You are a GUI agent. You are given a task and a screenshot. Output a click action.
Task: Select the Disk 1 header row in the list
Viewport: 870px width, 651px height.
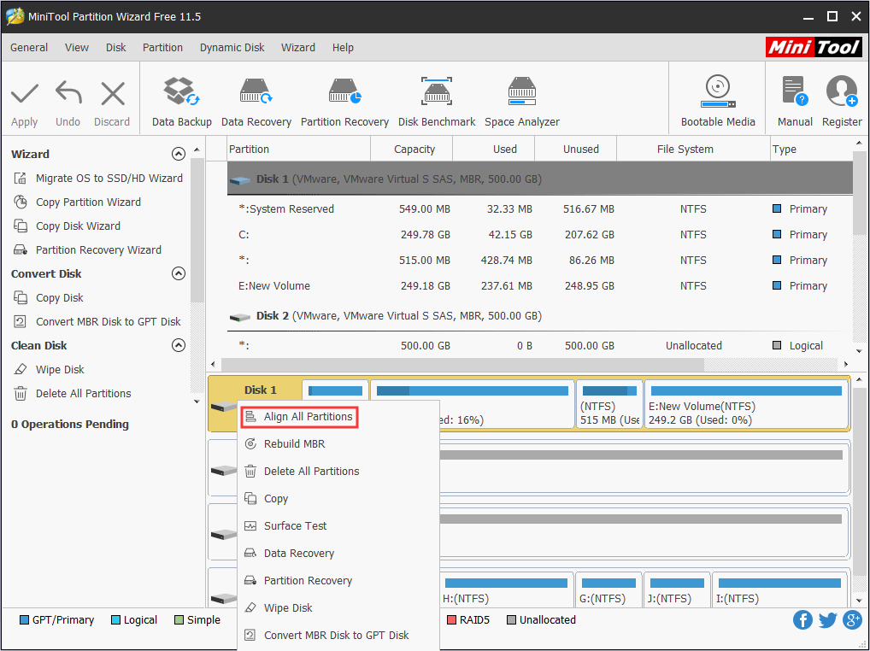pyautogui.click(x=540, y=179)
